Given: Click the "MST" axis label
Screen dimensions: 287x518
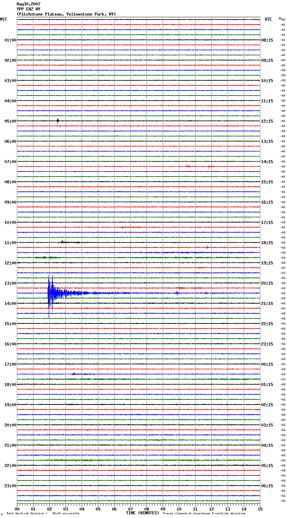Looking at the screenshot, I should tap(3, 19).
